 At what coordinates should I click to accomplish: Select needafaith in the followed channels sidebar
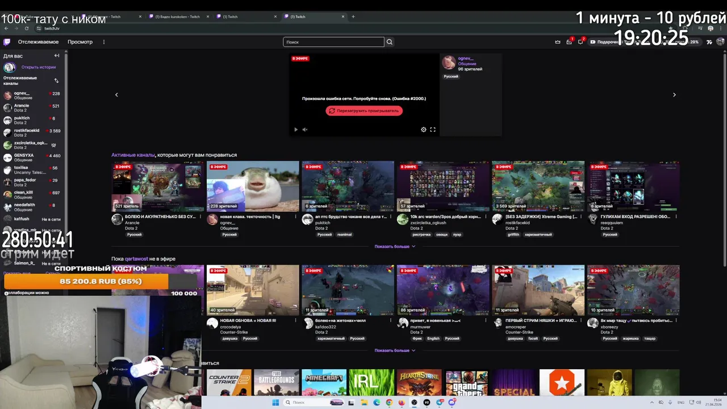[x=32, y=207]
